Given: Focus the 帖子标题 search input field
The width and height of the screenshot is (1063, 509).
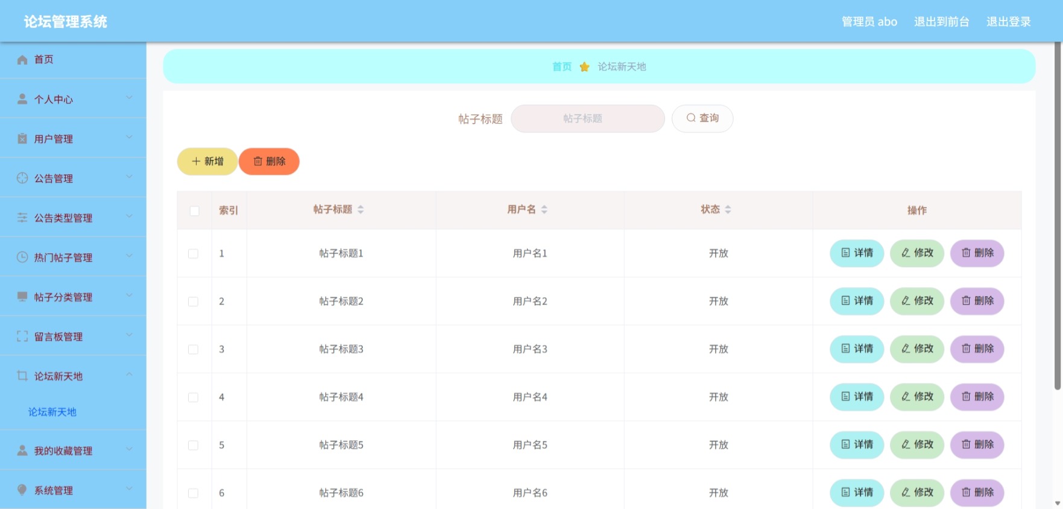Looking at the screenshot, I should (588, 118).
